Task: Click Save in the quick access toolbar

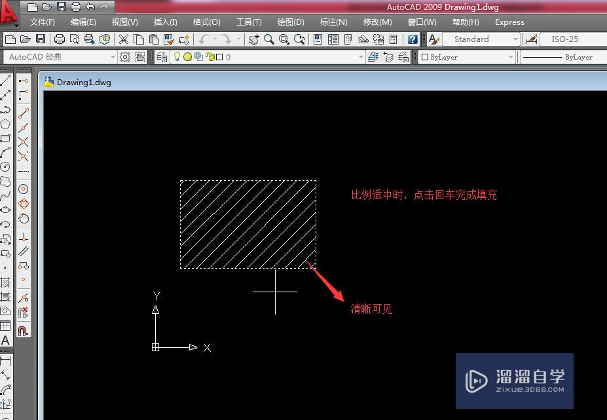Action: (61, 6)
